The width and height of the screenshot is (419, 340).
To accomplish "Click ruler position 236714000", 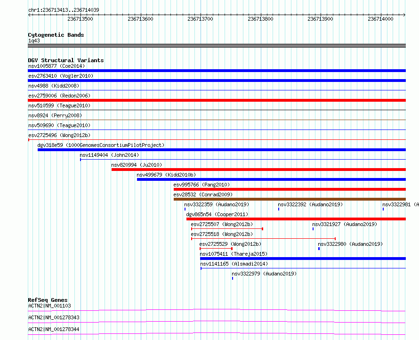I will (380, 19).
